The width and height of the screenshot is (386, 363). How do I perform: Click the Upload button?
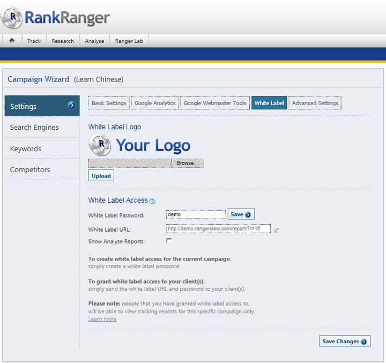point(101,176)
